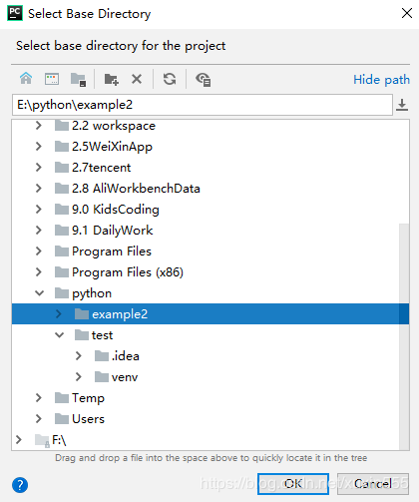Image resolution: width=419 pixels, height=502 pixels.
Task: Collapse the python folder
Action: pyautogui.click(x=39, y=293)
